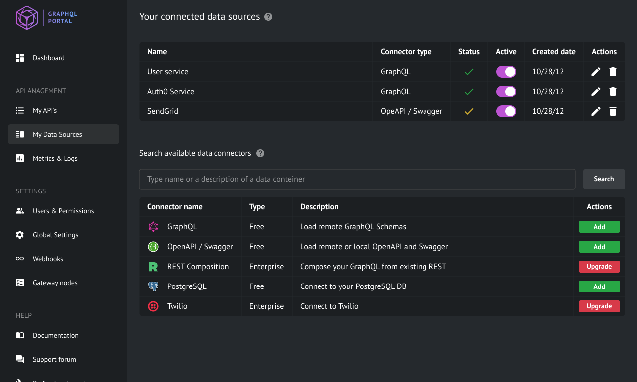Screen dimensions: 637x382
Task: Select My Data Sources menu item
Action: click(64, 134)
